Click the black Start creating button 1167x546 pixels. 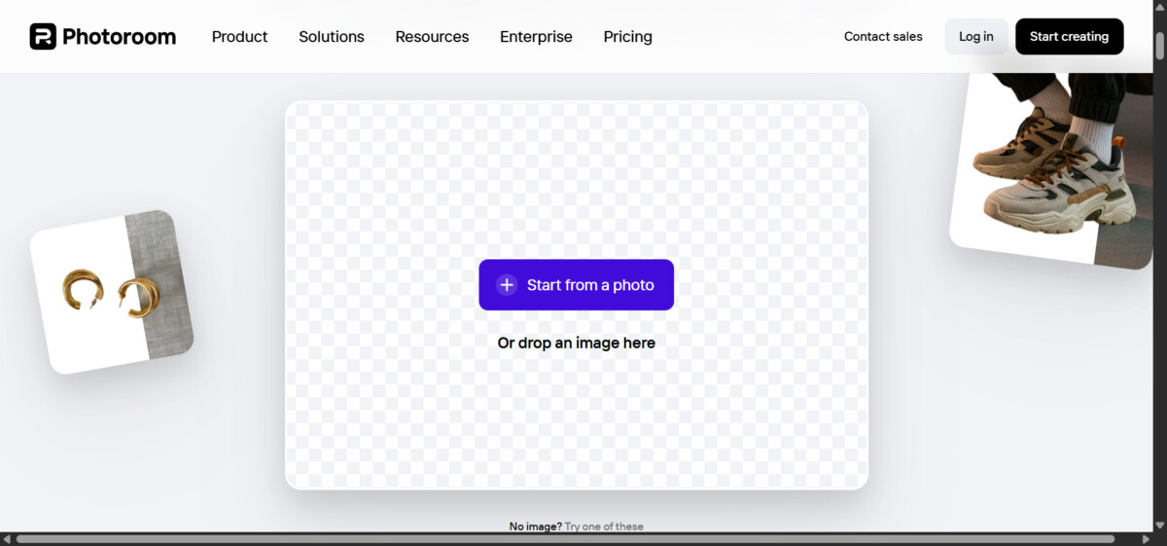1069,37
